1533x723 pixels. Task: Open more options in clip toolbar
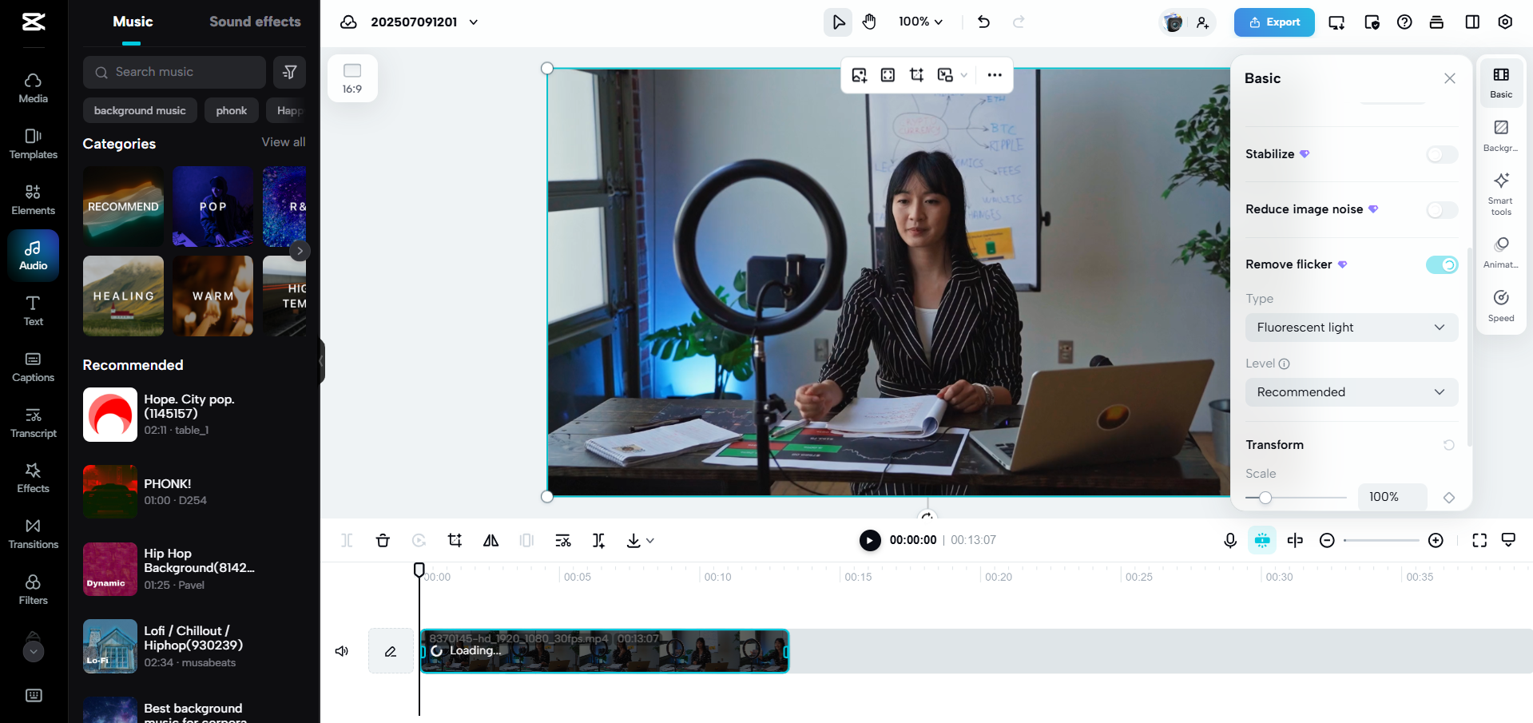click(x=994, y=75)
